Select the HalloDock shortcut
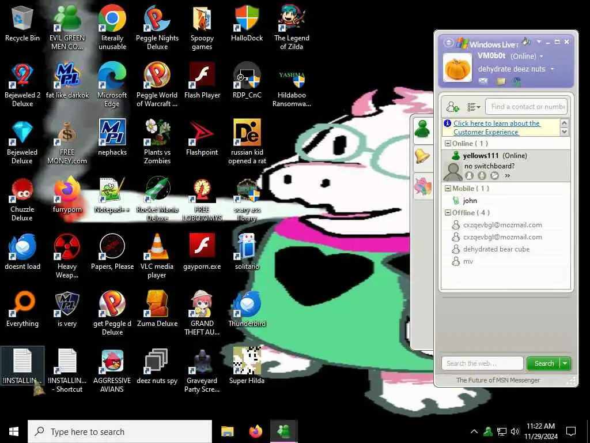Viewport: 590px width, 443px height. click(247, 23)
